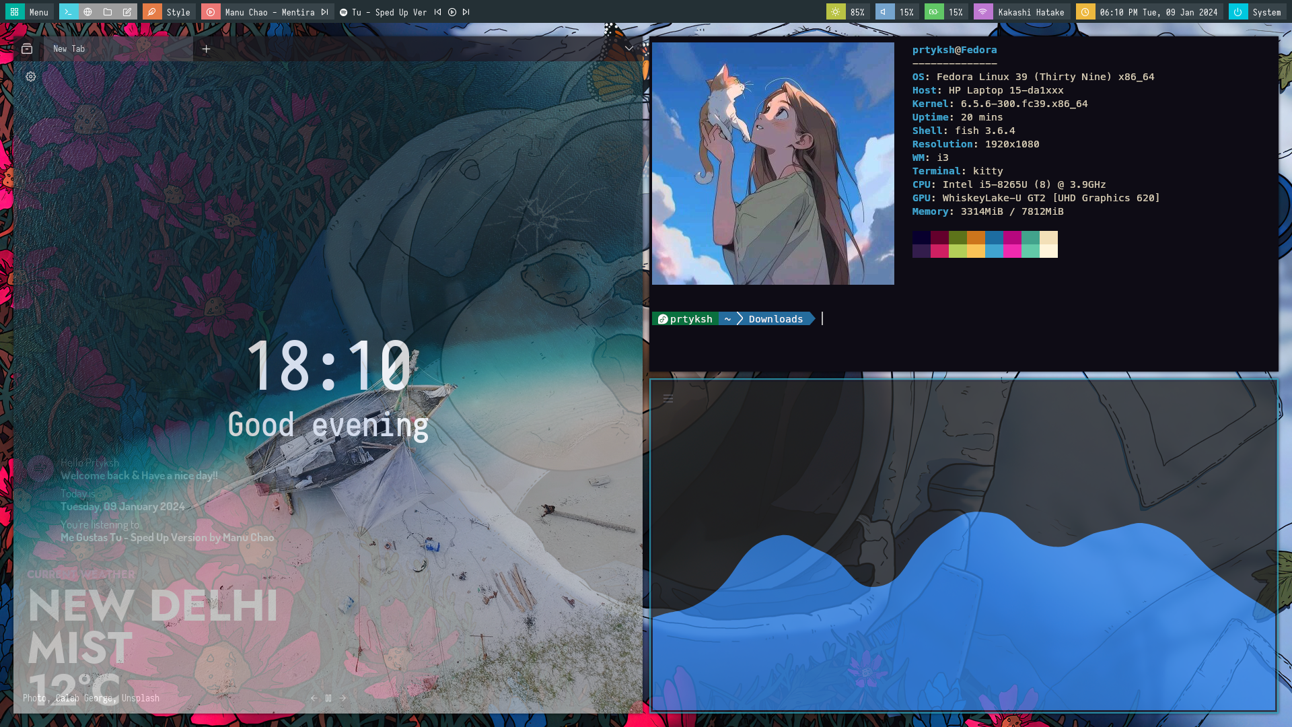Open the terminal launcher icon in bar

[x=68, y=12]
